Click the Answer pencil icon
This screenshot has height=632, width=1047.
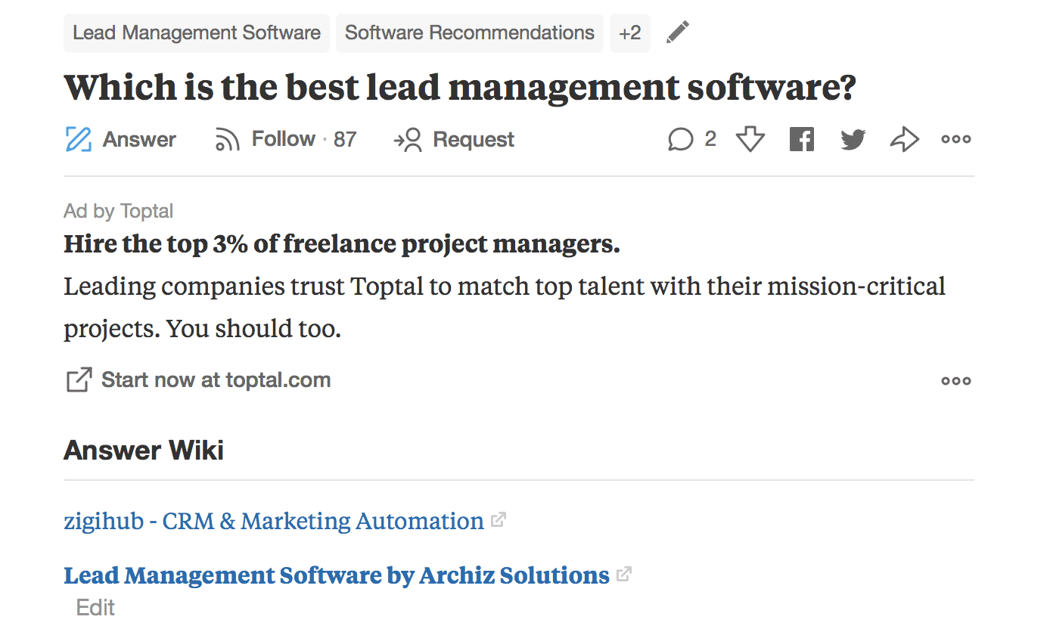click(79, 139)
